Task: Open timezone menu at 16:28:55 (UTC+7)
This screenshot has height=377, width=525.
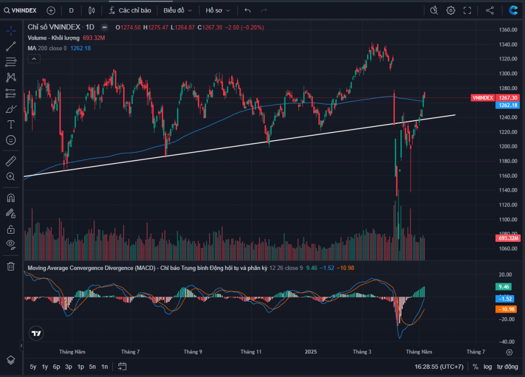Action: (439, 367)
